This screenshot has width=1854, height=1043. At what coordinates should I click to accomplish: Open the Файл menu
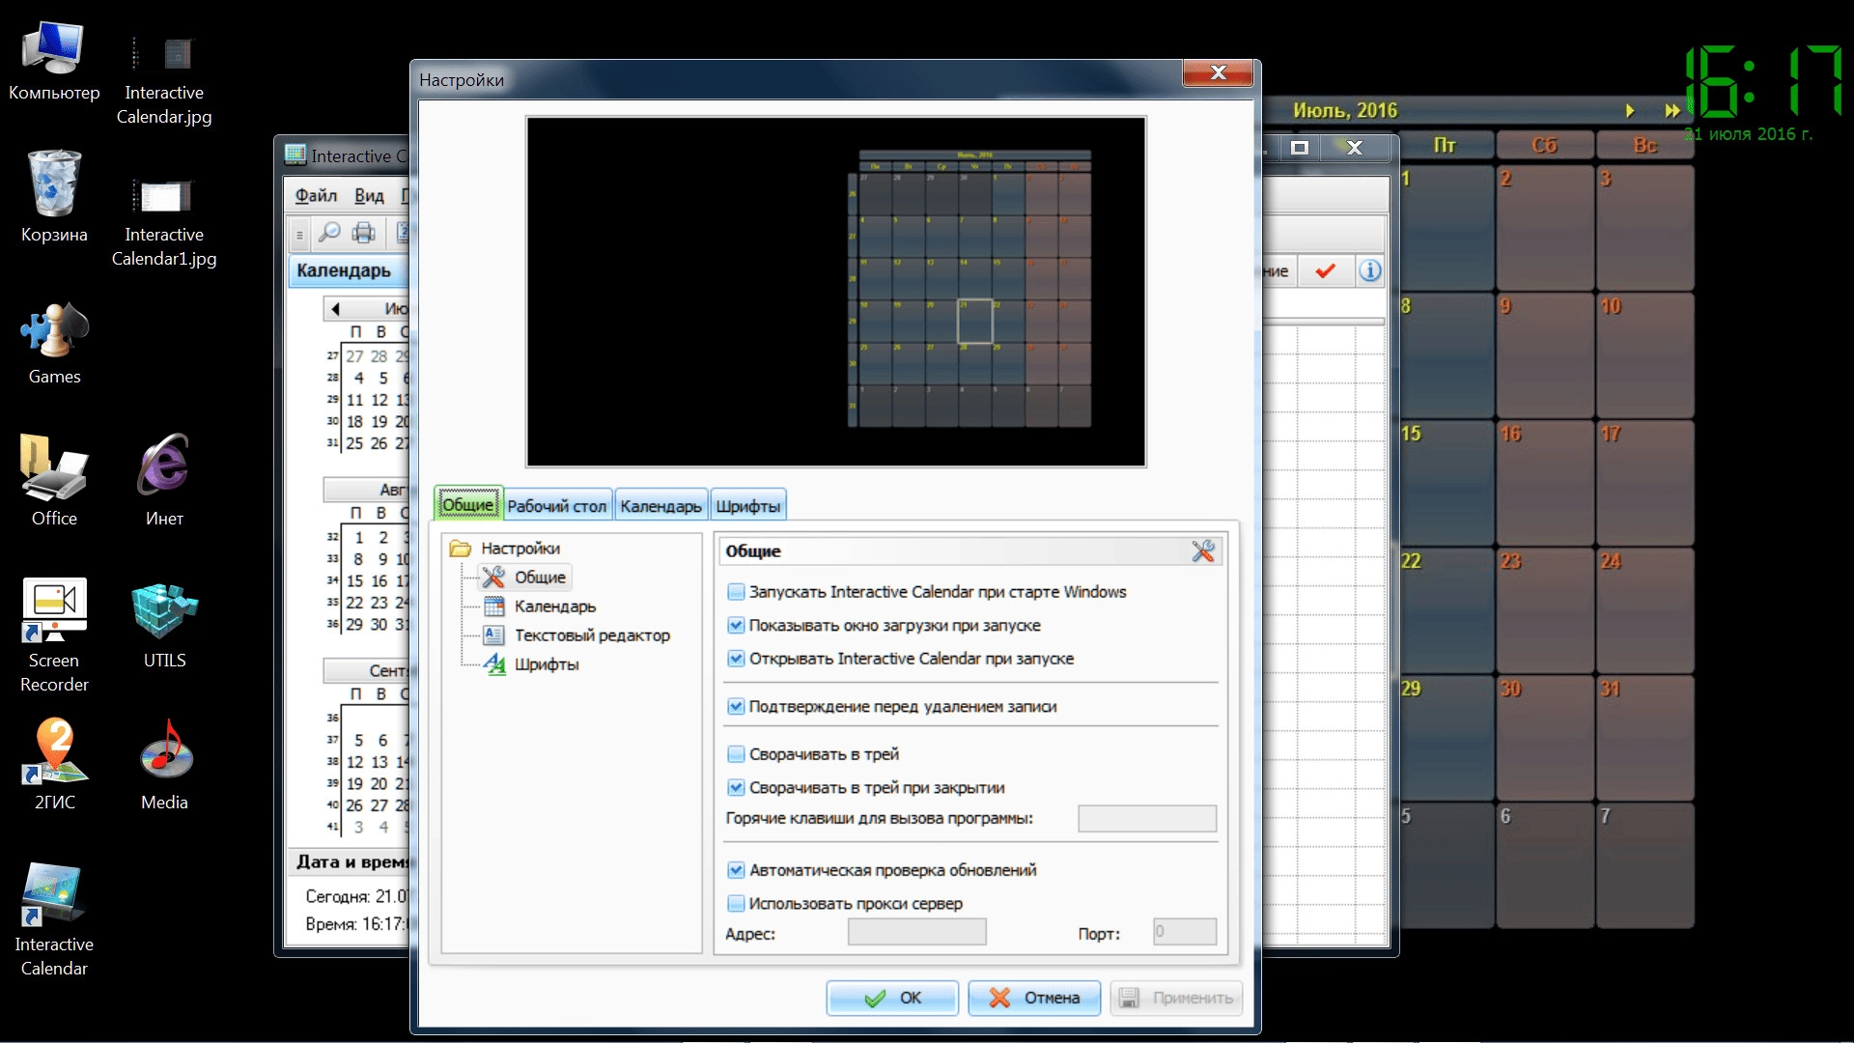point(316,196)
